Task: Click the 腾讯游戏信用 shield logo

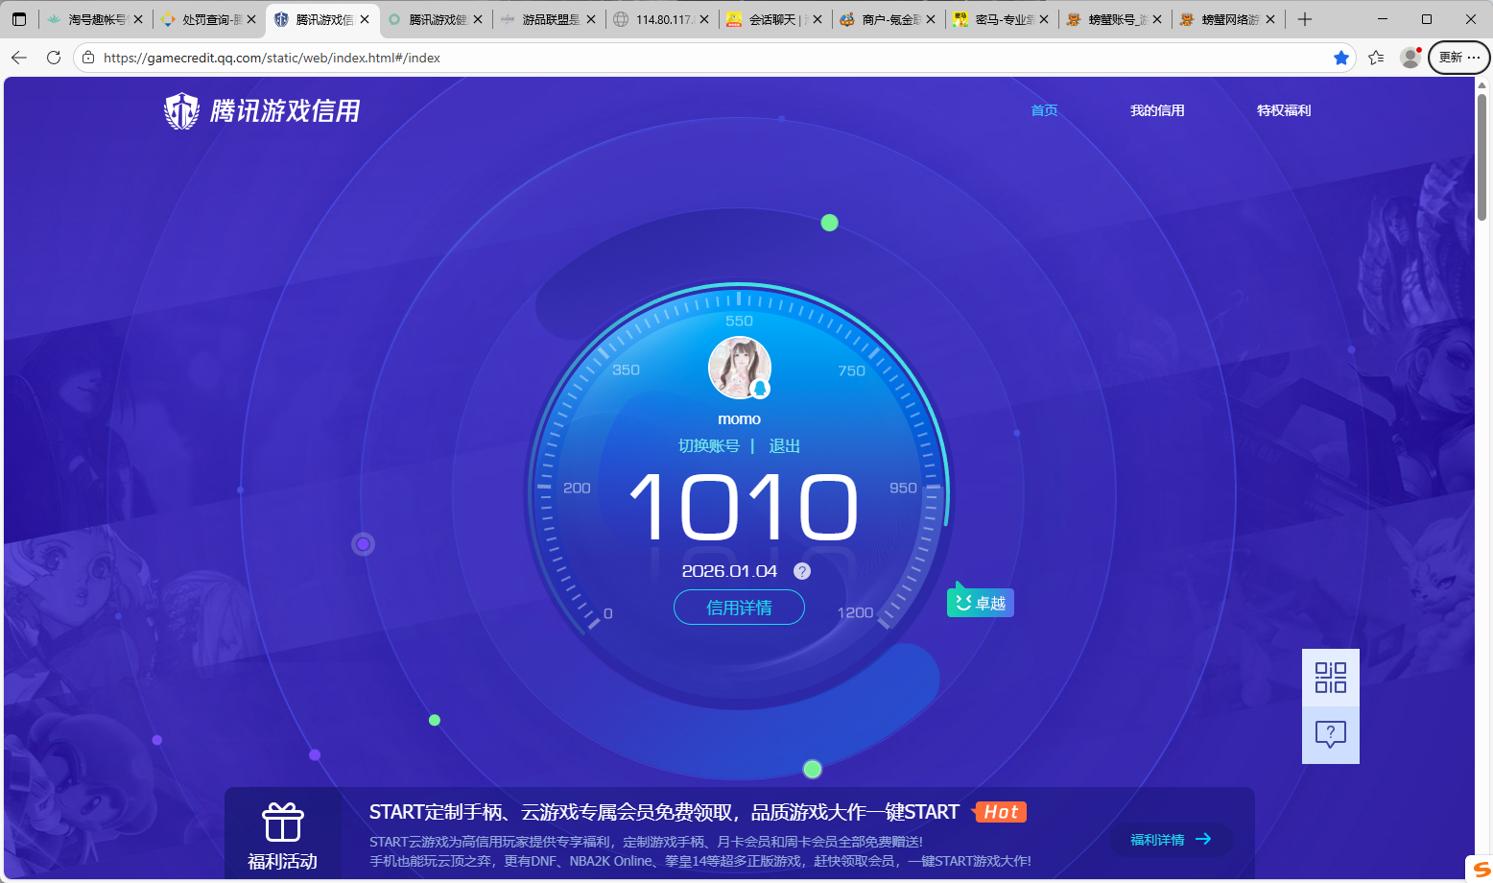Action: coord(183,109)
